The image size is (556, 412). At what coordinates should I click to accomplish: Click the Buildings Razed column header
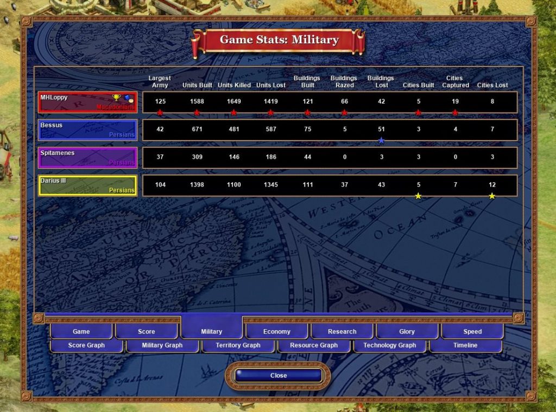click(x=344, y=81)
